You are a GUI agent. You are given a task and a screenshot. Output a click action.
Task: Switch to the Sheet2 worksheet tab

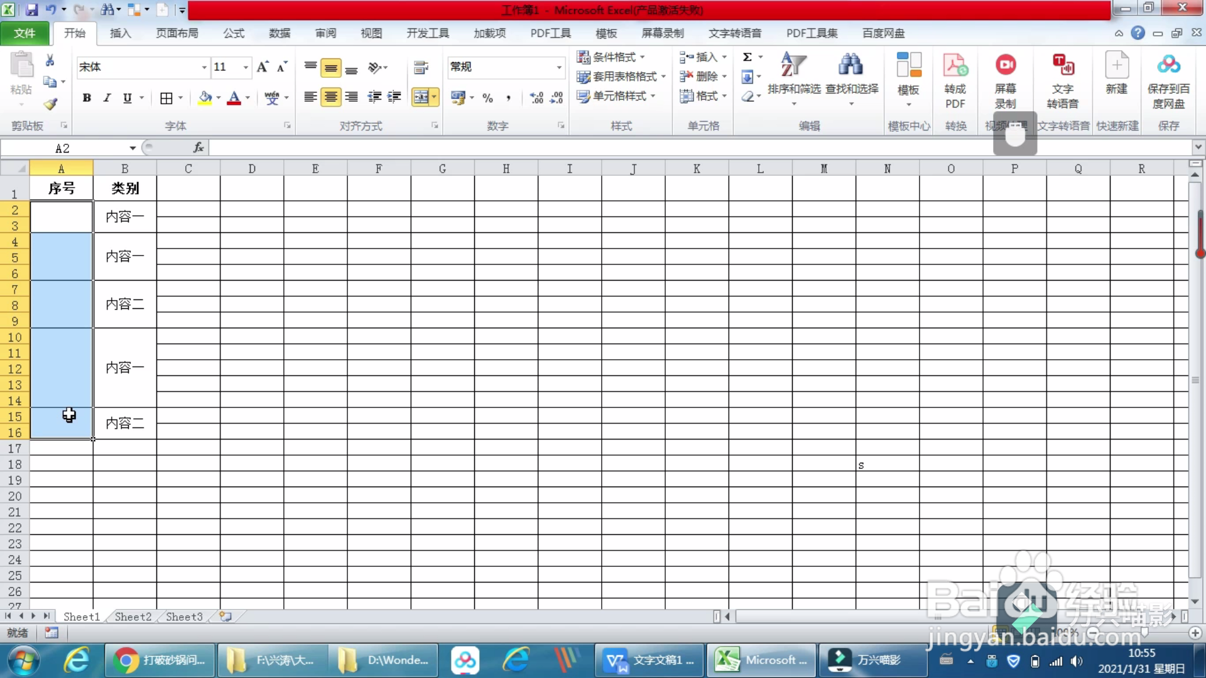[x=133, y=616]
